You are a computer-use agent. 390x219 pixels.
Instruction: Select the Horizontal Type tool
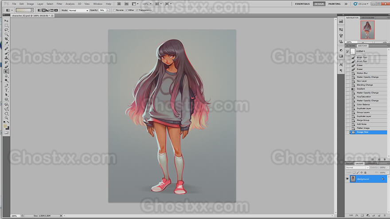pos(6,90)
